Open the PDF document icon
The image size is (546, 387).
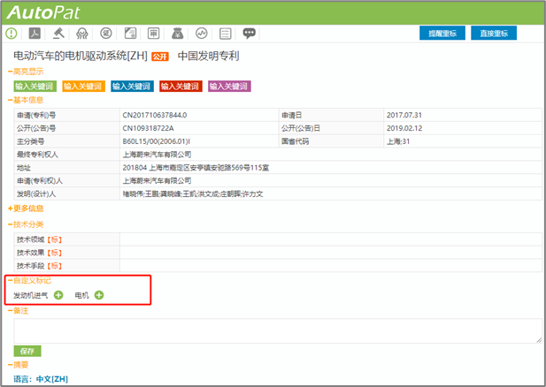pos(35,34)
